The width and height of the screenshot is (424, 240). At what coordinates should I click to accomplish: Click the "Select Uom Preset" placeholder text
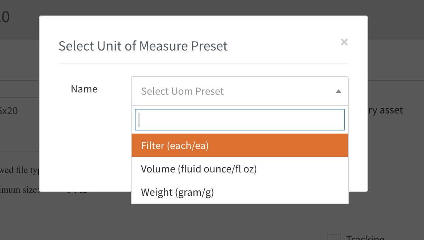(182, 91)
